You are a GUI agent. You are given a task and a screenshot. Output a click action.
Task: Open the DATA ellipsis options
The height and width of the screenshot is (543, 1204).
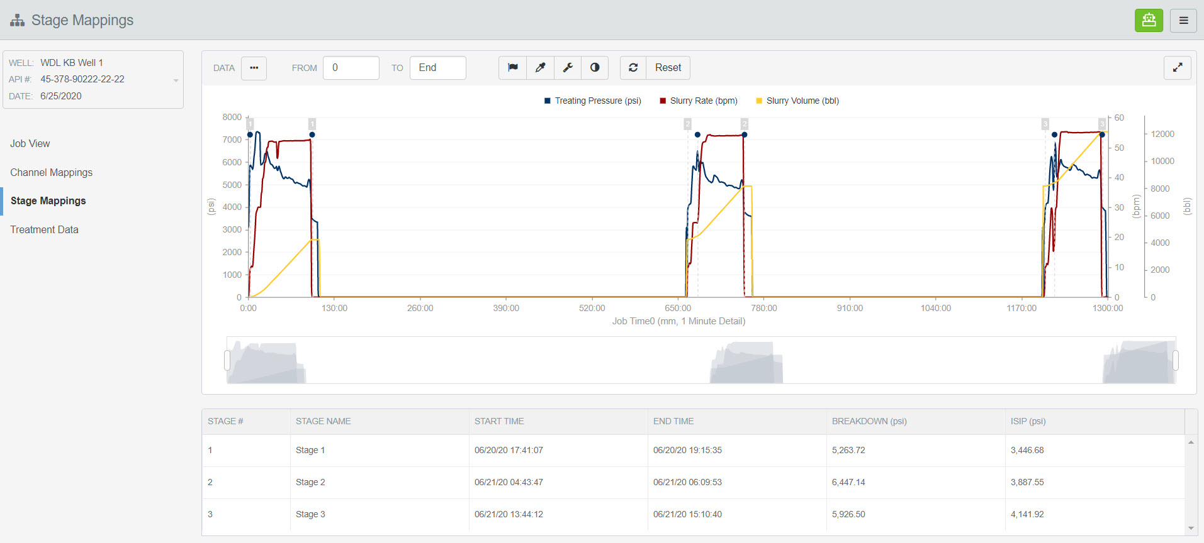[254, 68]
